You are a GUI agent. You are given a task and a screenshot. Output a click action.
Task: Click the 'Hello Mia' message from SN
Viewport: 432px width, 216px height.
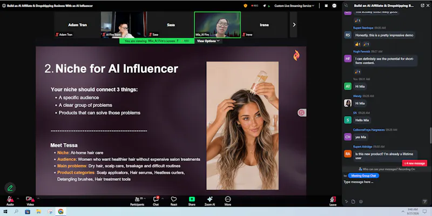(362, 120)
